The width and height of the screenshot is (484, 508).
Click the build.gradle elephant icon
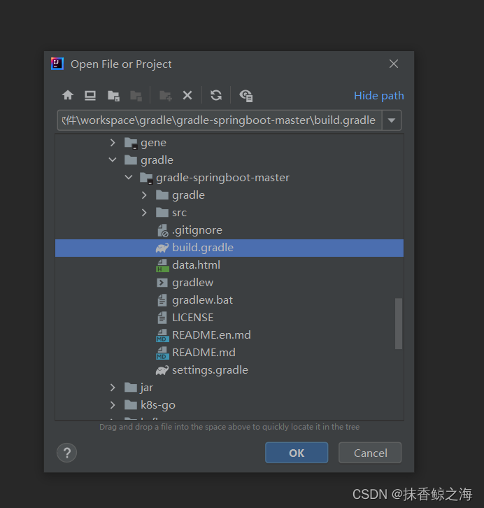point(162,248)
